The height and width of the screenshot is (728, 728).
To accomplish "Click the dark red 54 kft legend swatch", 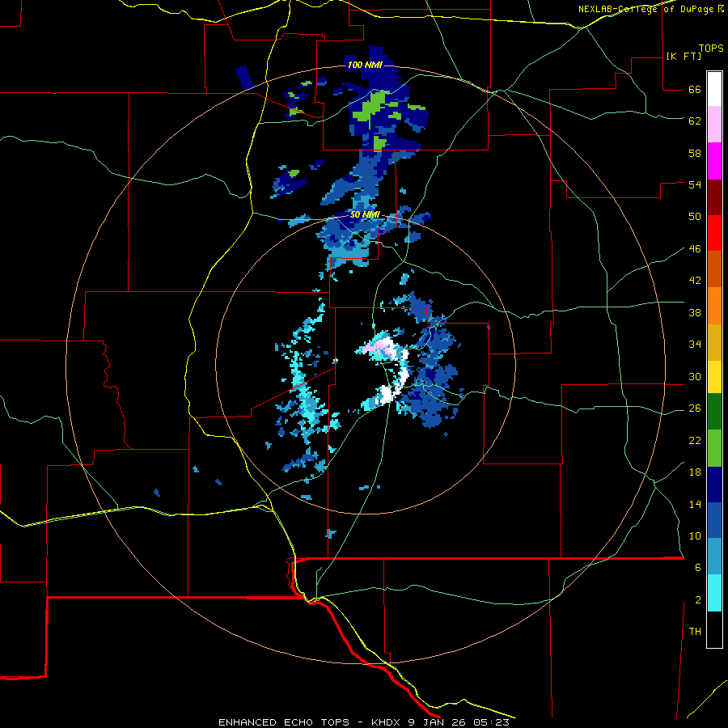I will (x=714, y=197).
